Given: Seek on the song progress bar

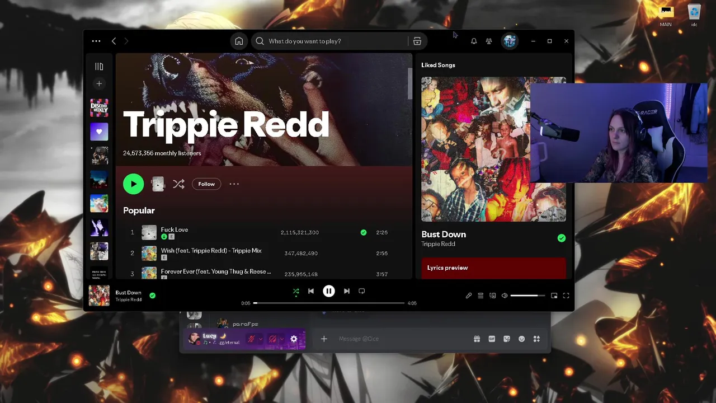Looking at the screenshot, I should 329,303.
